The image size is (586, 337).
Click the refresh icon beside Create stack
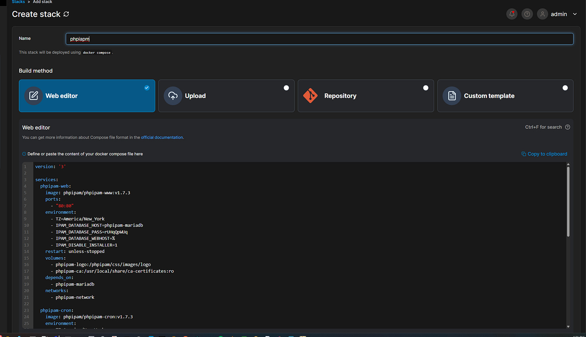pyautogui.click(x=66, y=14)
